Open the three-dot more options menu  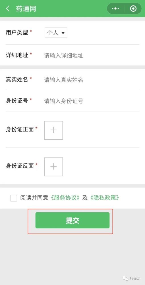click(115, 9)
